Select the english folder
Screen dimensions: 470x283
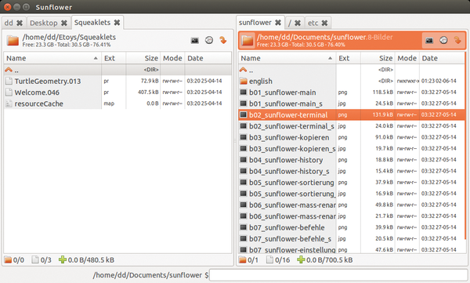(351, 81)
